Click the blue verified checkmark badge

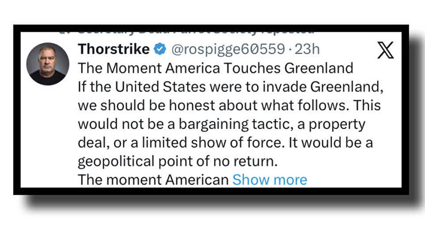(161, 49)
